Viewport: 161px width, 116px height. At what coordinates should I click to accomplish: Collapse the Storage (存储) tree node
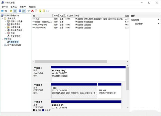(2, 39)
